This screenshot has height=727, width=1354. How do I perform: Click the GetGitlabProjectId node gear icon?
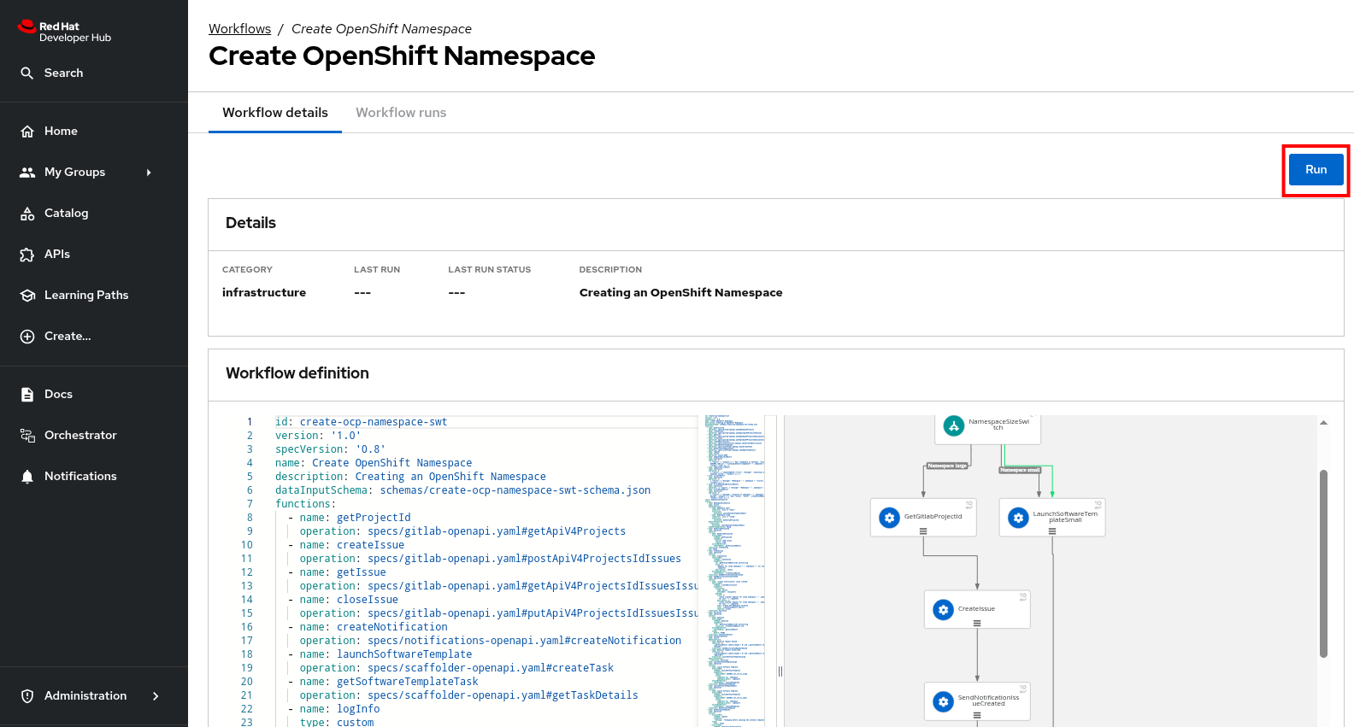click(889, 518)
